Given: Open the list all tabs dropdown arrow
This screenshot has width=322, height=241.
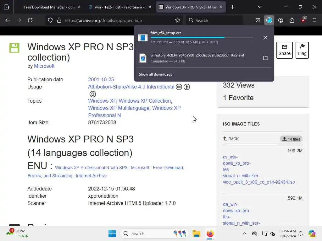Looking at the screenshot, I should pyautogui.click(x=259, y=7).
